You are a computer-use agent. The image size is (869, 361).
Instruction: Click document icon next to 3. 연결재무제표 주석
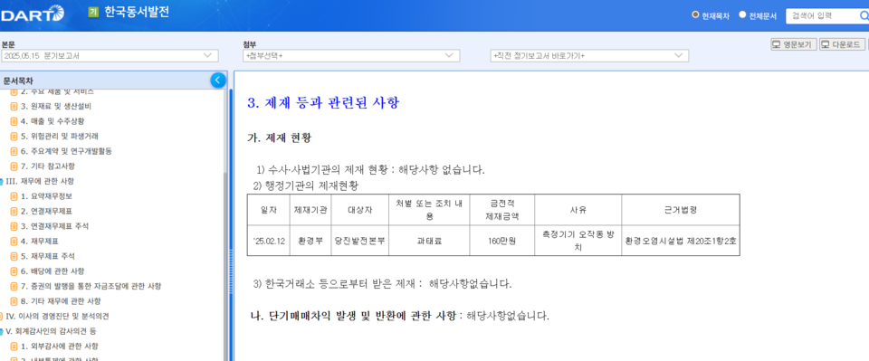[x=14, y=226]
